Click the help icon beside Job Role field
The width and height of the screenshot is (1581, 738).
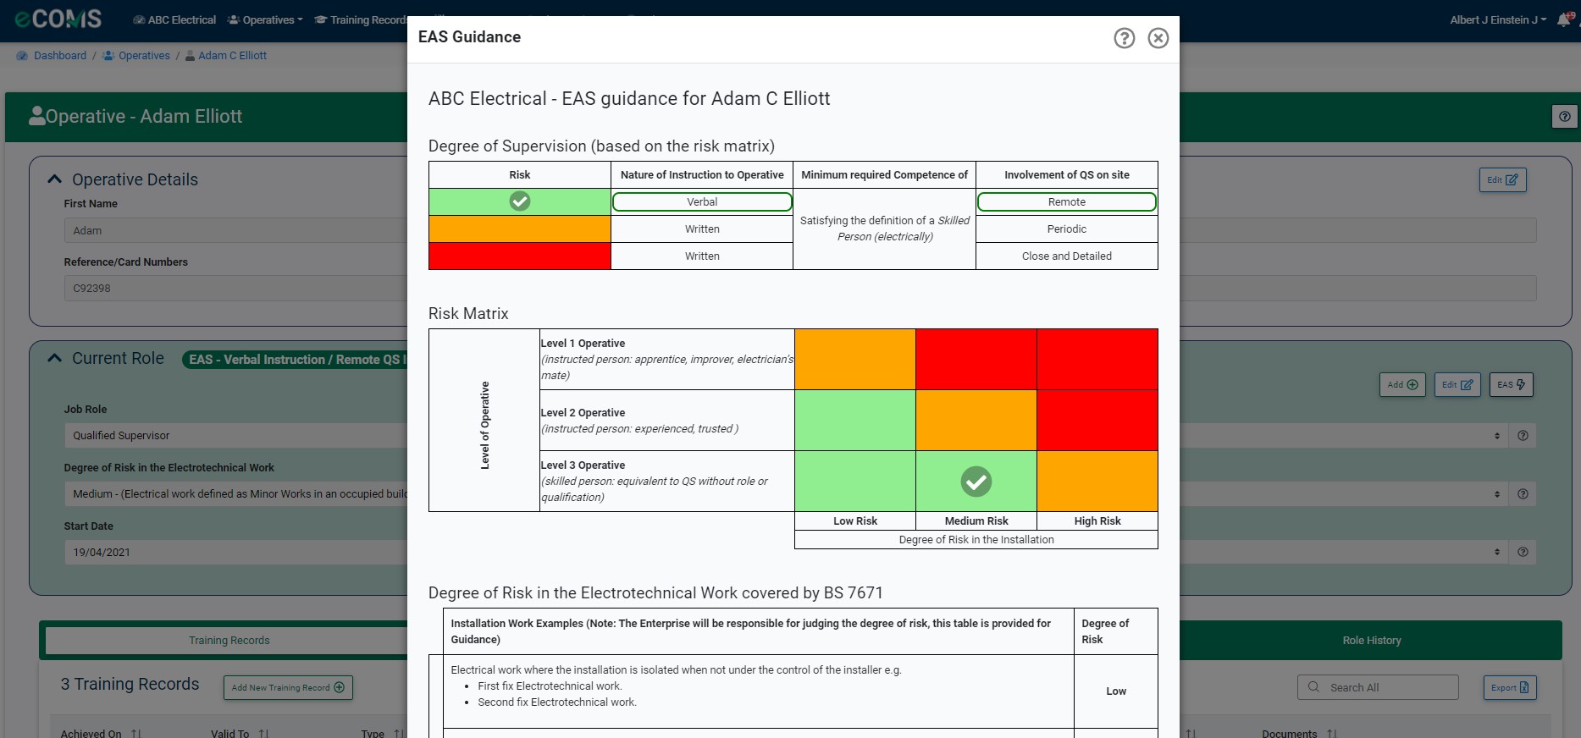click(1523, 436)
